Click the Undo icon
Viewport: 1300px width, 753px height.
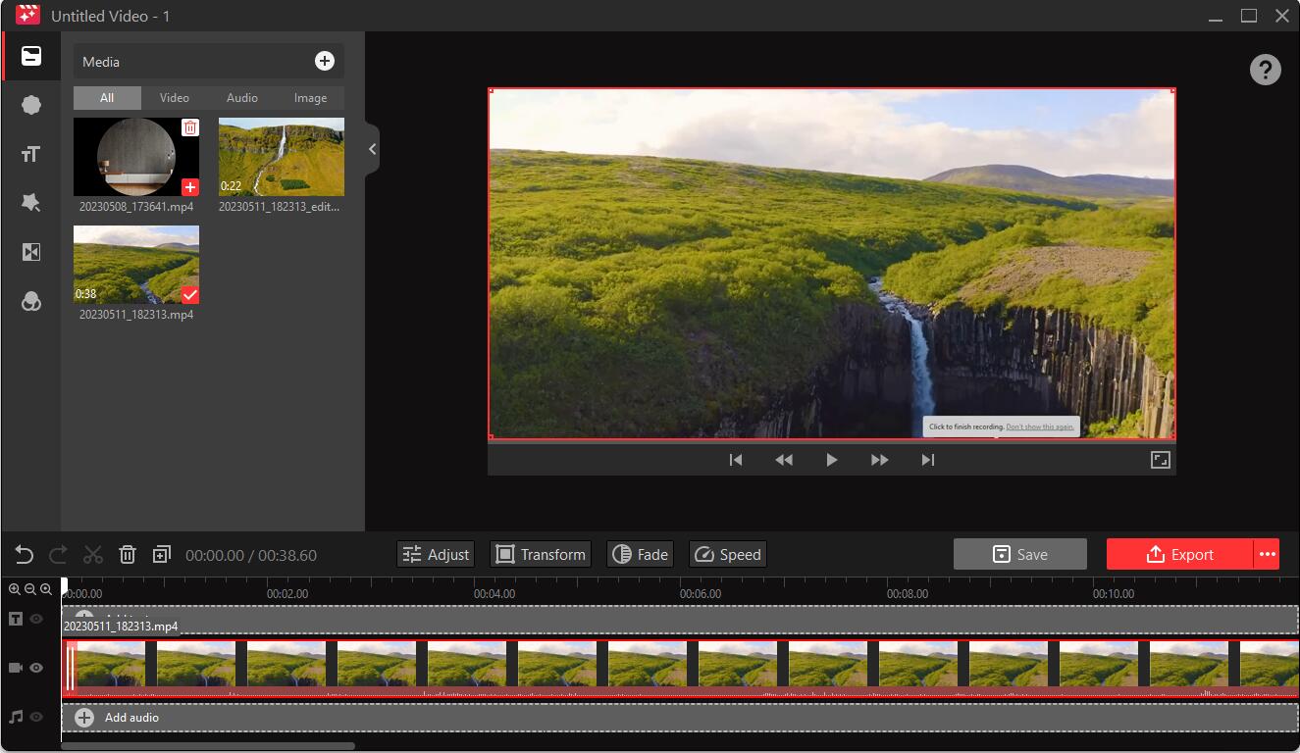click(24, 554)
